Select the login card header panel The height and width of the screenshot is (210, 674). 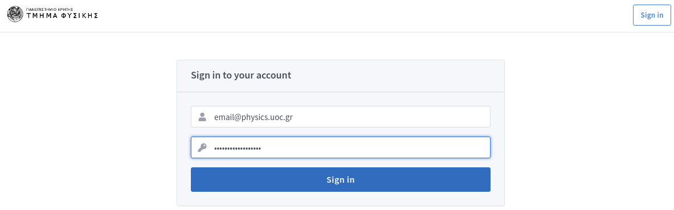click(341, 76)
